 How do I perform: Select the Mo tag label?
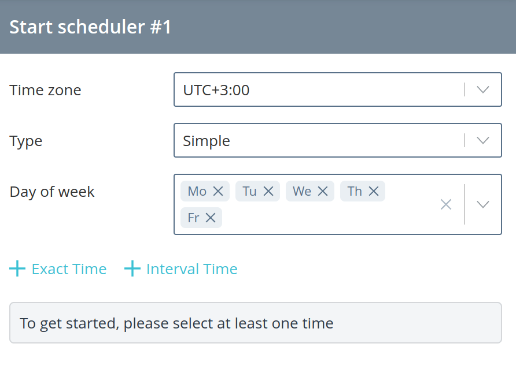click(x=197, y=191)
